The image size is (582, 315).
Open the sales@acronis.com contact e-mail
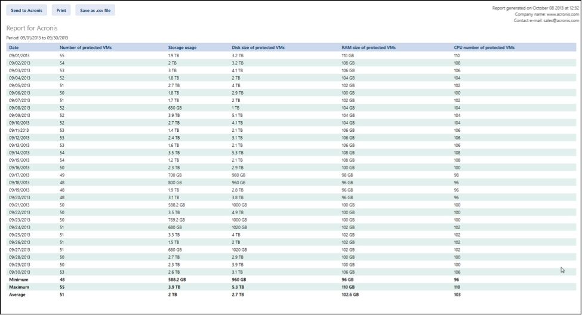561,20
